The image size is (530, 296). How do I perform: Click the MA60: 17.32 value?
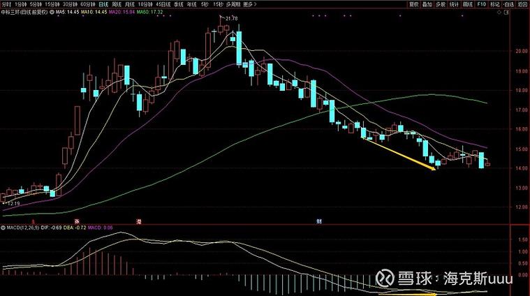pos(149,12)
